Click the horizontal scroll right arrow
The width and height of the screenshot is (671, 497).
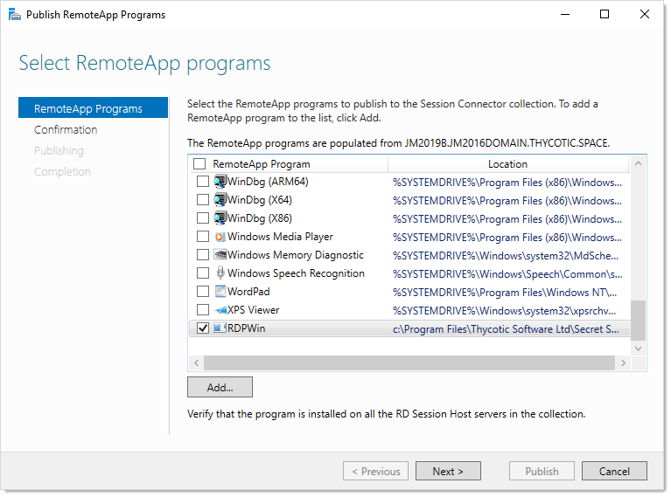pyautogui.click(x=623, y=362)
